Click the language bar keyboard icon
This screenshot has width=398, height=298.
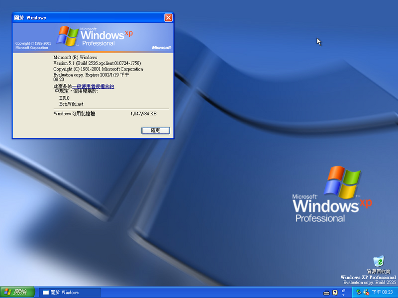click(x=326, y=293)
